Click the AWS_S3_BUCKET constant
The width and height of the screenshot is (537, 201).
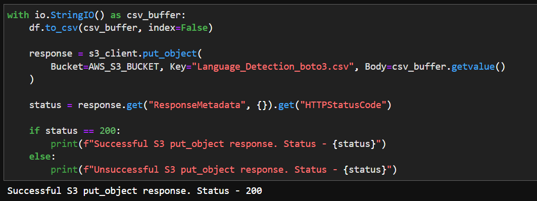[124, 67]
